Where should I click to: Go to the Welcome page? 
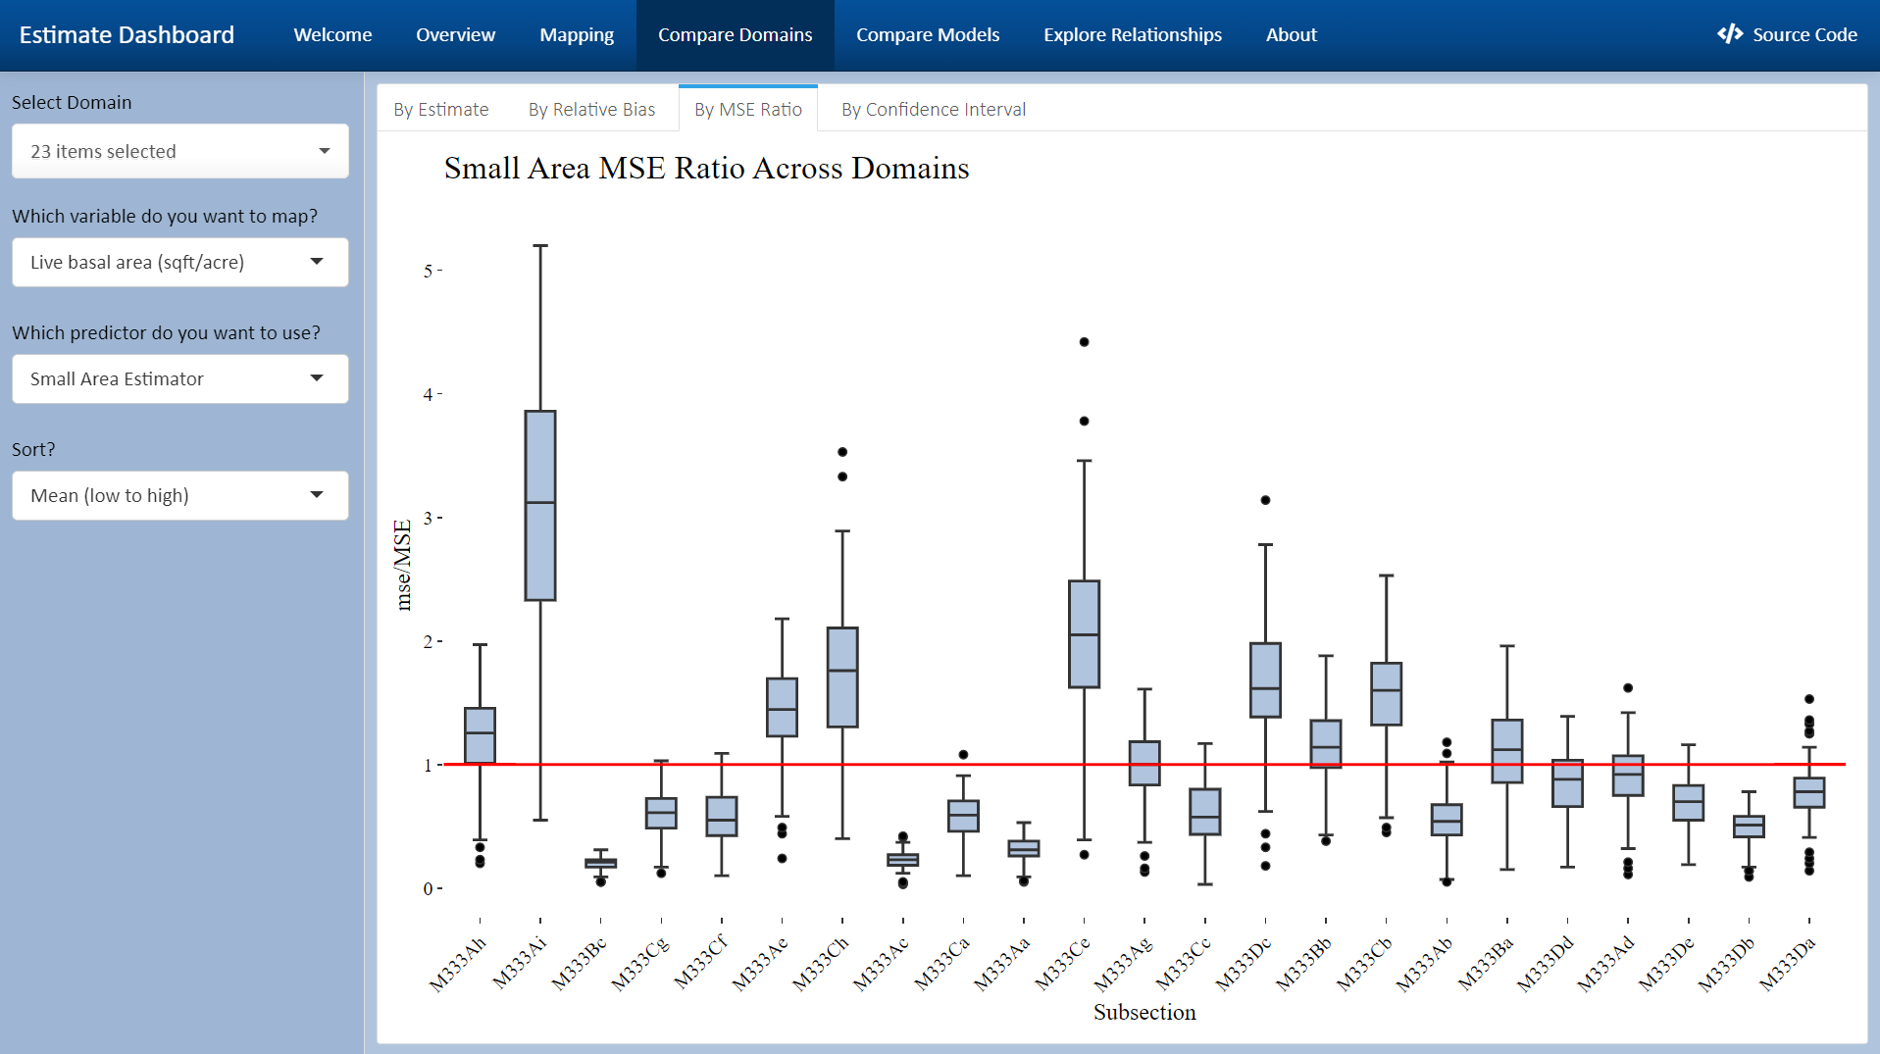[x=332, y=34]
